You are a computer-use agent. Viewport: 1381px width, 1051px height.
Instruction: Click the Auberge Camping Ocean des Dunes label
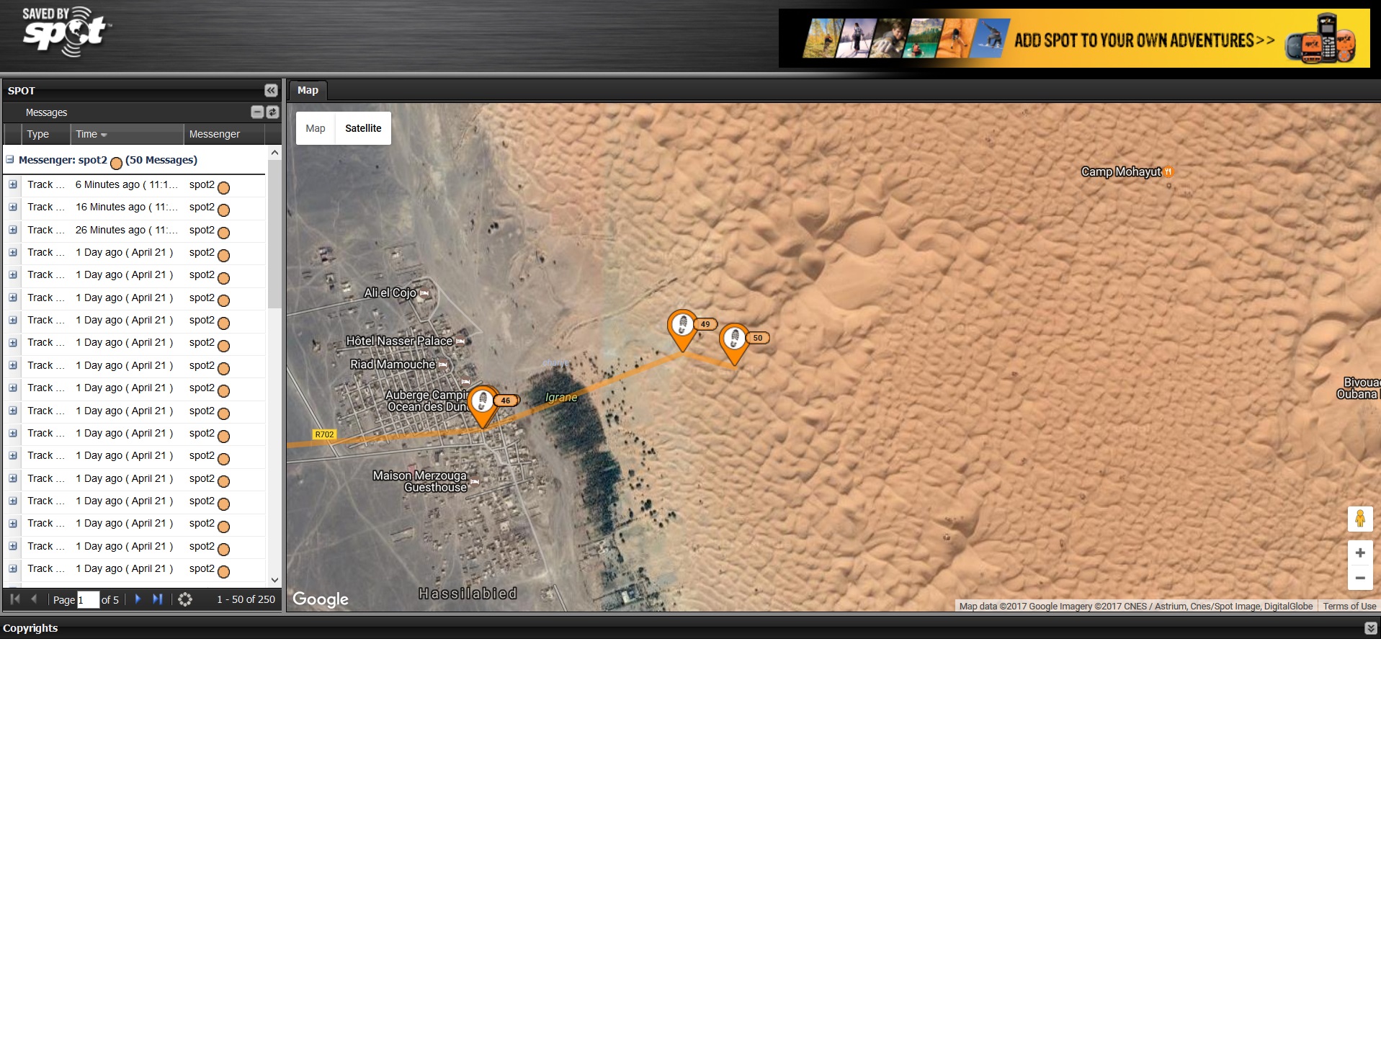point(427,401)
